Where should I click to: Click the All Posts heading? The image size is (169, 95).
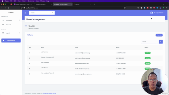tap(30, 35)
